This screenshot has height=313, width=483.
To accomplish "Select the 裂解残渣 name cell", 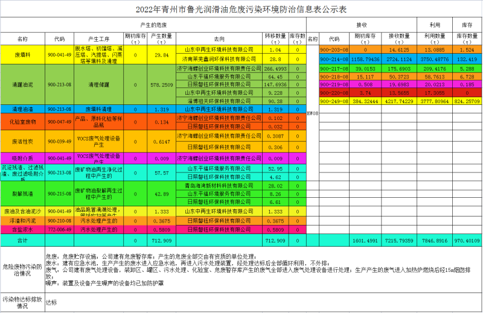I will click(x=22, y=194).
